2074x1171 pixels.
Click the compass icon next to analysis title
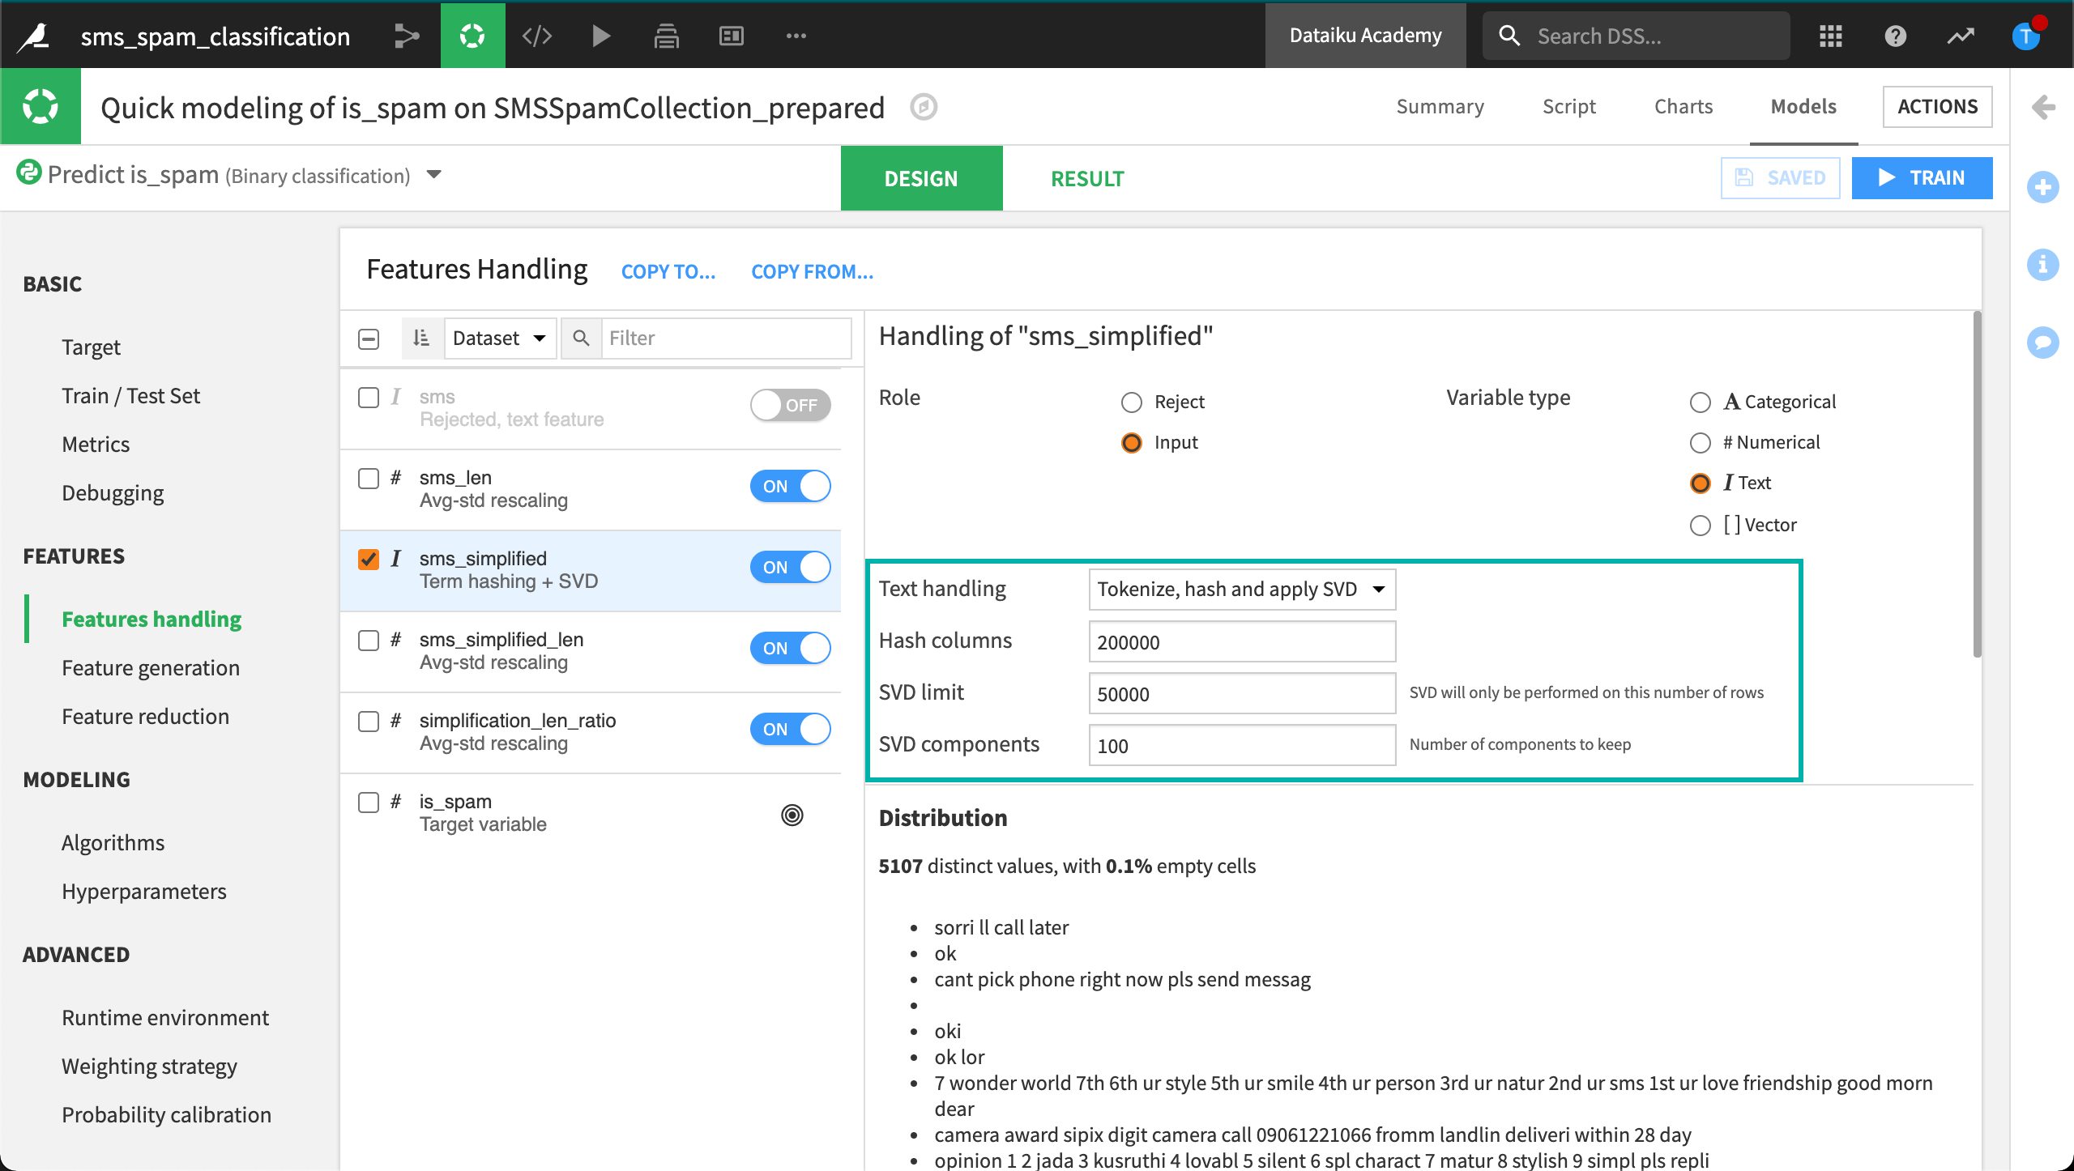(x=924, y=107)
